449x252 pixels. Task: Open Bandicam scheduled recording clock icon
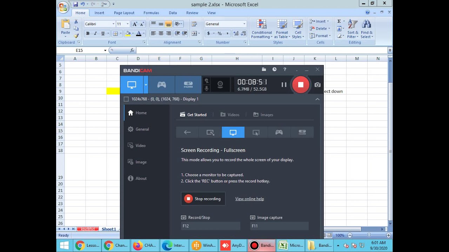pyautogui.click(x=274, y=70)
